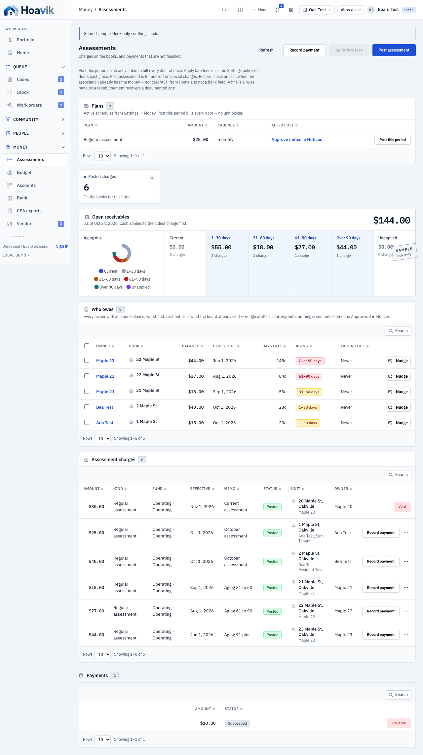Click the info icon beside the description

[x=270, y=70]
